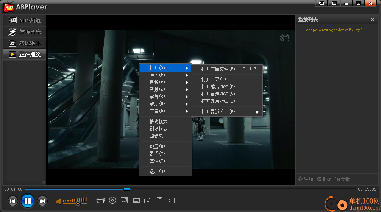Skip to next track button
The width and height of the screenshot is (381, 212).
[x=42, y=201]
